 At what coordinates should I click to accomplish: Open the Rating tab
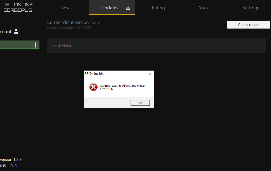(158, 8)
